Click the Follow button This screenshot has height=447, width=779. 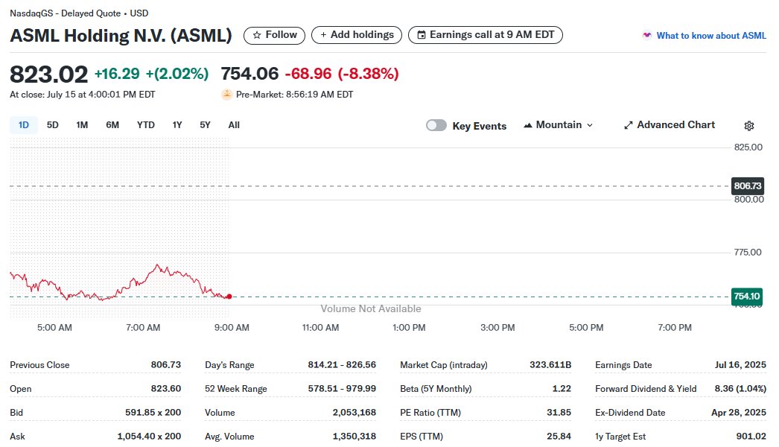pos(274,35)
